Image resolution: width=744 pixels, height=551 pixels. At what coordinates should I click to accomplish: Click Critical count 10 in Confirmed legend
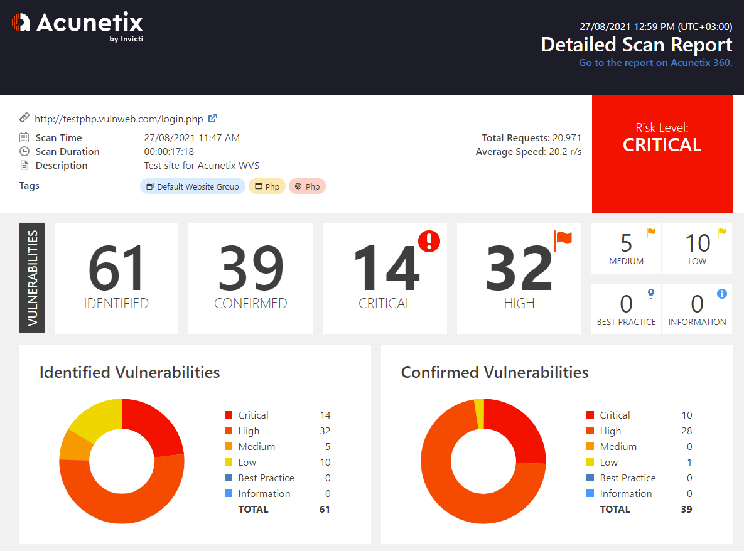tap(687, 415)
